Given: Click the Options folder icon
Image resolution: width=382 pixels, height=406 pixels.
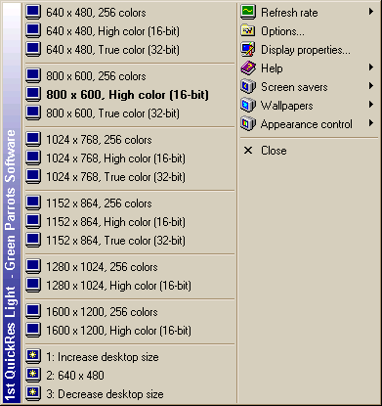Looking at the screenshot, I should click(248, 31).
